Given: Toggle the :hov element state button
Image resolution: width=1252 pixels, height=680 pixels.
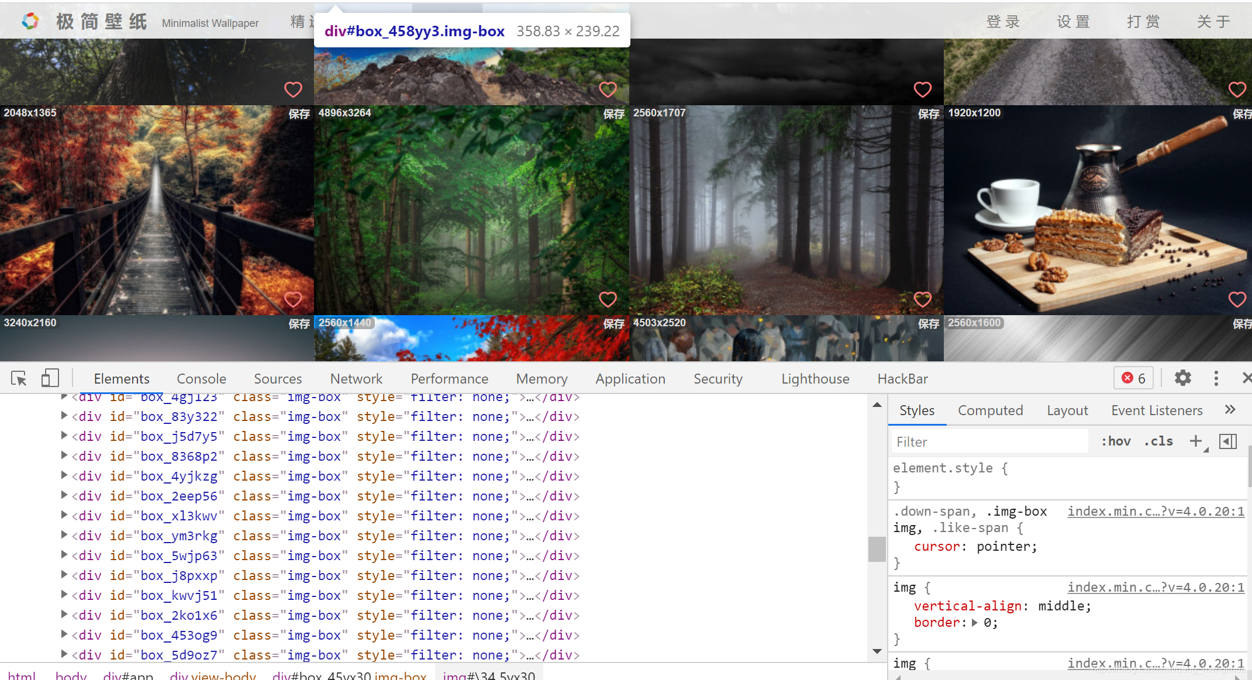Looking at the screenshot, I should coord(1115,441).
